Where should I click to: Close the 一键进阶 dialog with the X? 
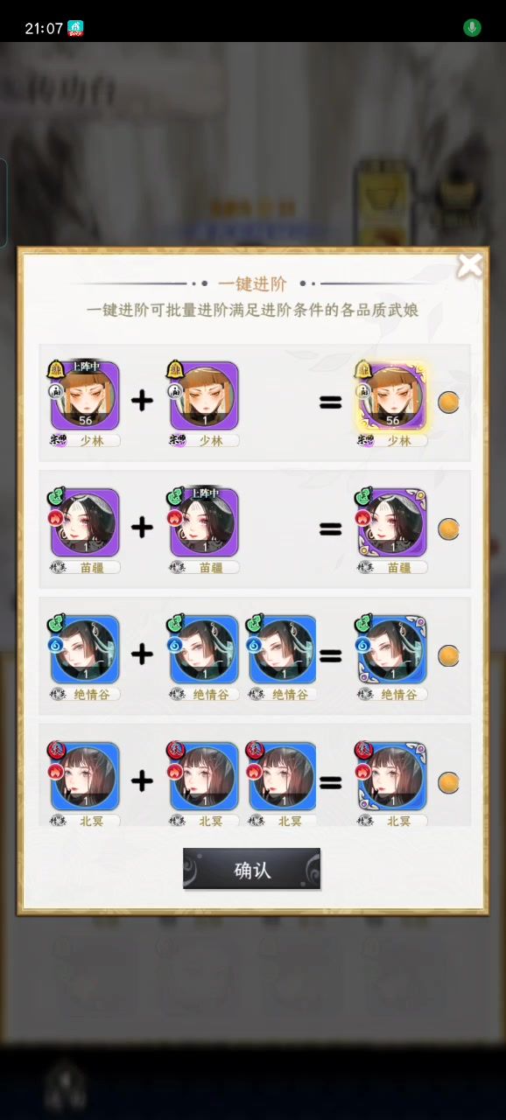pos(470,265)
